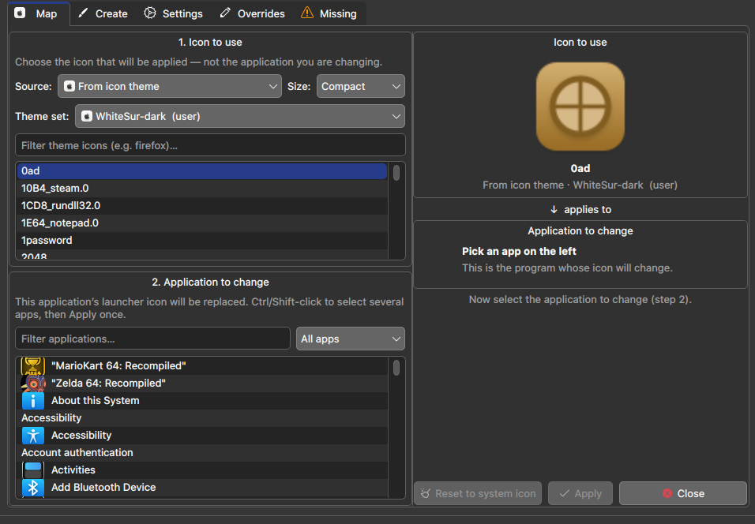This screenshot has height=524, width=755.
Task: Open the Missing tab
Action: pos(329,13)
